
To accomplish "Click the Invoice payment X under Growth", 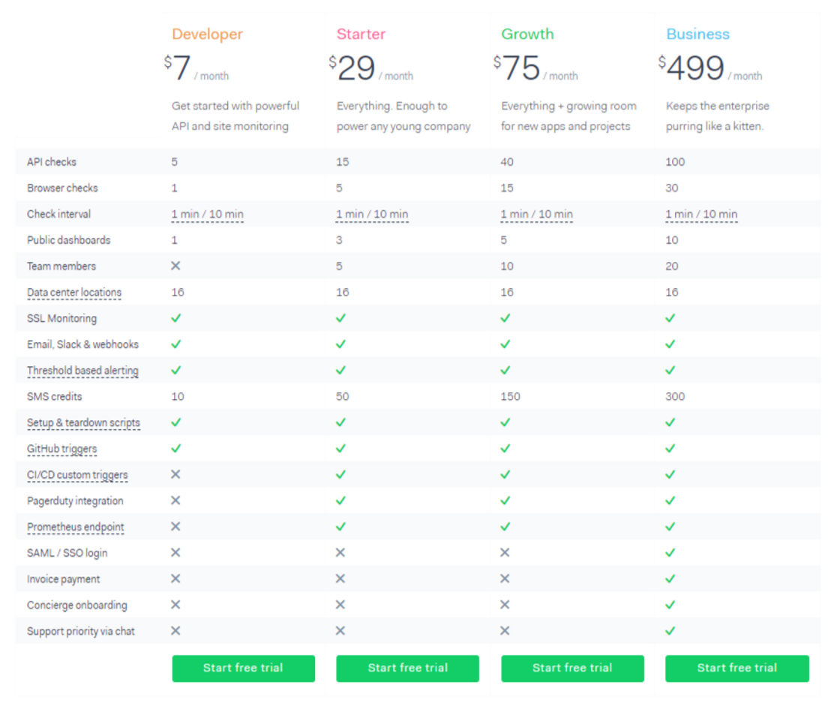I will click(x=505, y=578).
